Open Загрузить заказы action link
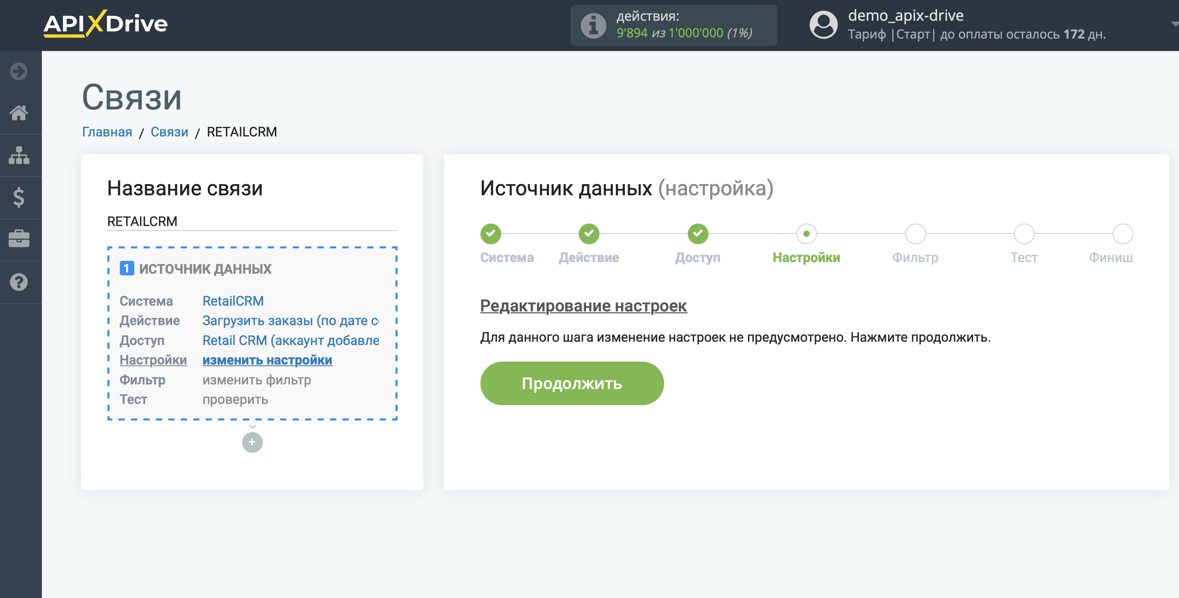1179x598 pixels. pos(291,321)
